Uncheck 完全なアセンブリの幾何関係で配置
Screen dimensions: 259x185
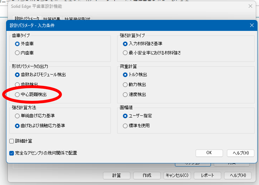coord(12,153)
